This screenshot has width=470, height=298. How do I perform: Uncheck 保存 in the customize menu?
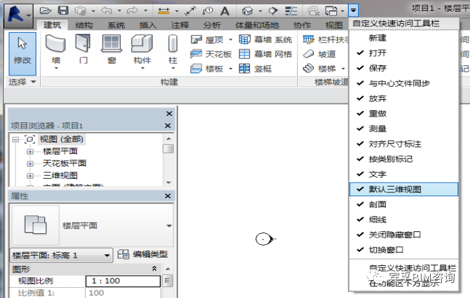coord(403,68)
